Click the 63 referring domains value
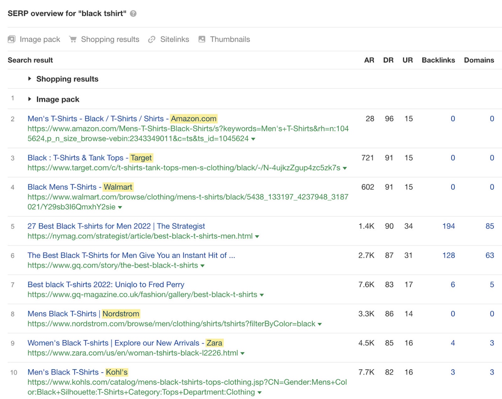502x399 pixels. click(x=489, y=255)
